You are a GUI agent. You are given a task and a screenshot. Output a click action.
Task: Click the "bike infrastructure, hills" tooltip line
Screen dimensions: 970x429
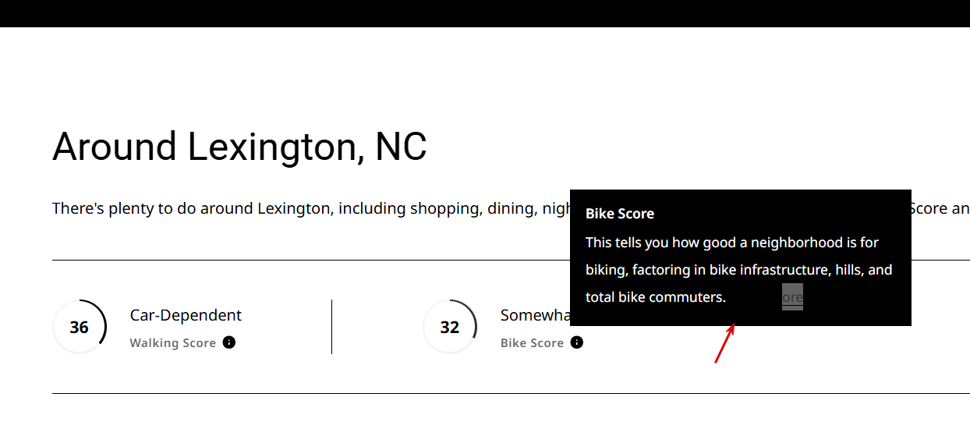(738, 270)
